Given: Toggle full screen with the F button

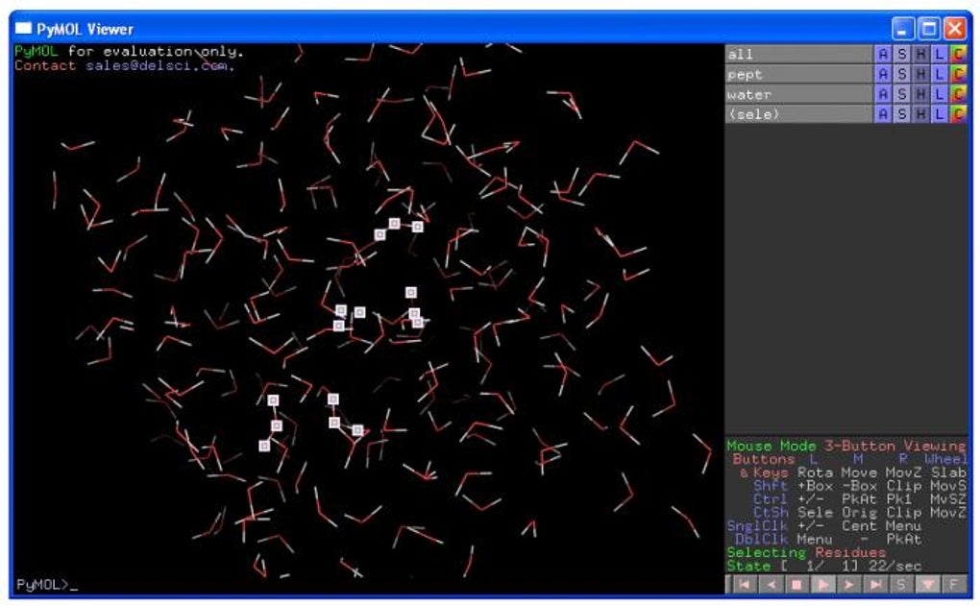Looking at the screenshot, I should coord(954,585).
